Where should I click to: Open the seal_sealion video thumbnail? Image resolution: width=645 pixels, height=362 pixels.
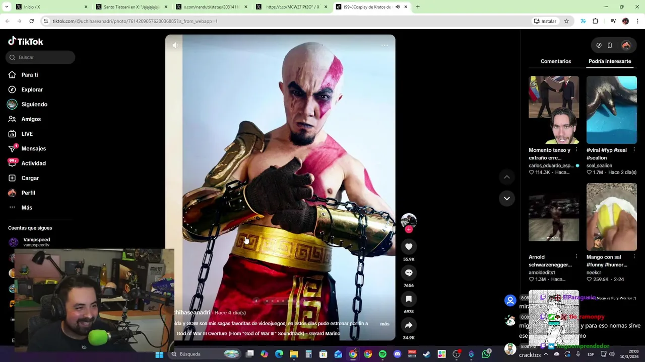tap(612, 110)
